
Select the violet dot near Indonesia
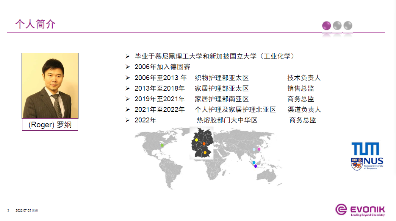click(256, 166)
